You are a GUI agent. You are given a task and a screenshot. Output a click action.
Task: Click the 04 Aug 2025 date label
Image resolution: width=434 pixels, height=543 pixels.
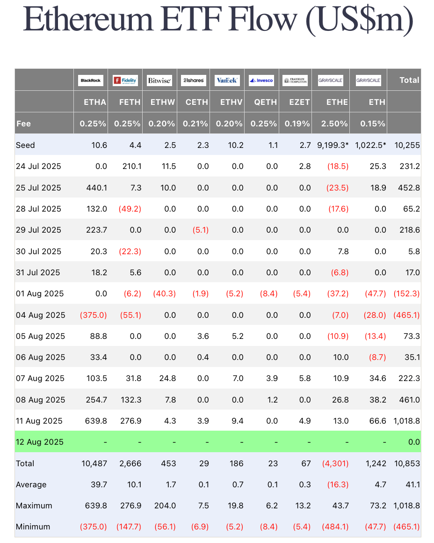coord(39,315)
